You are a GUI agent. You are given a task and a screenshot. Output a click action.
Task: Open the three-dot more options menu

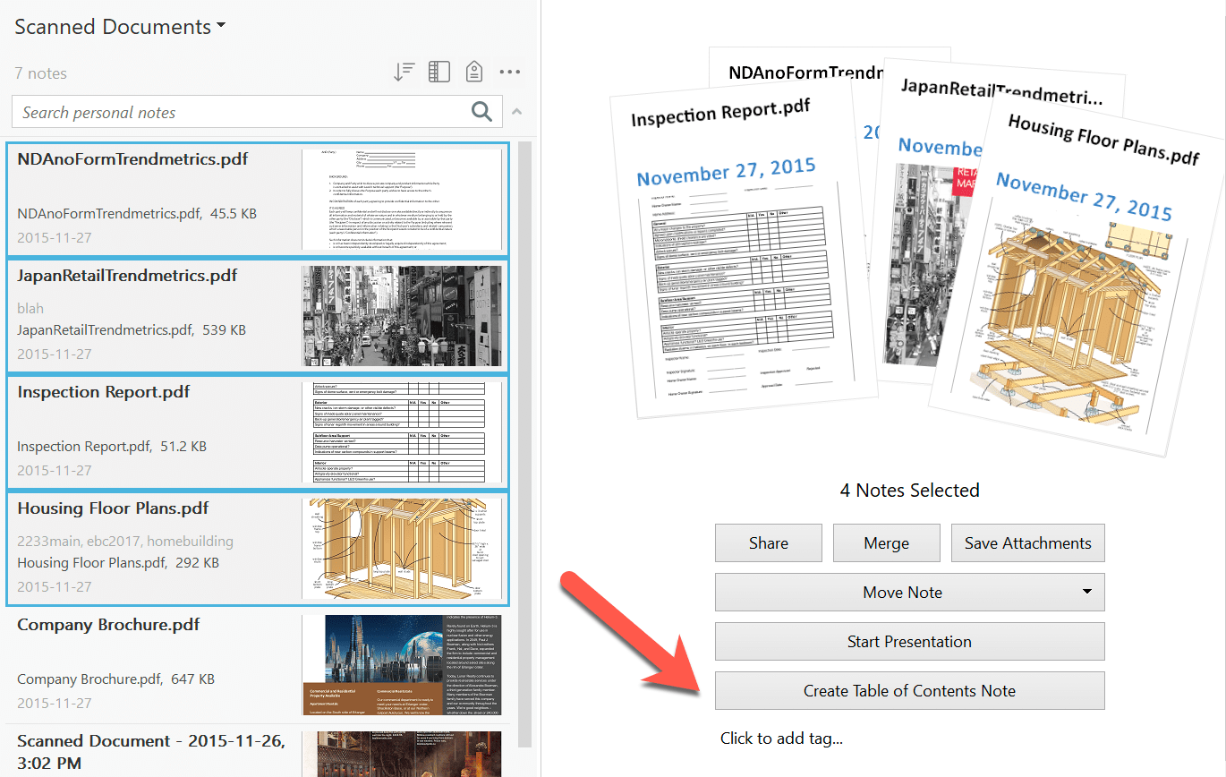pyautogui.click(x=510, y=73)
